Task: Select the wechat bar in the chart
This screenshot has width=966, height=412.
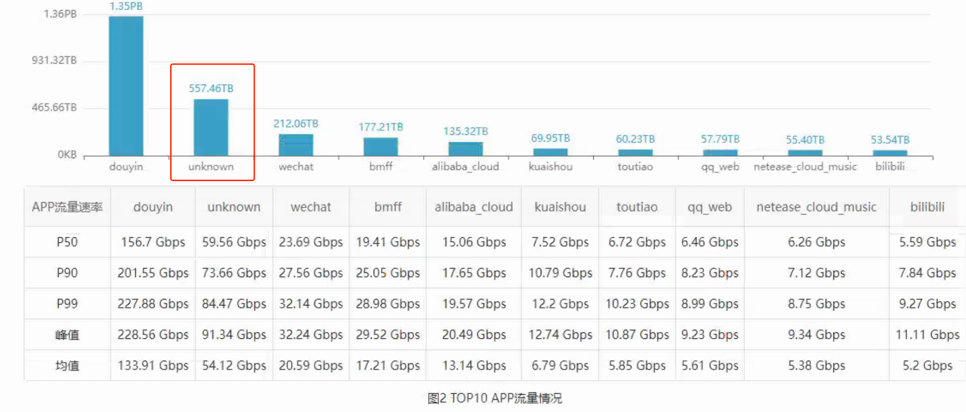Action: 296,145
